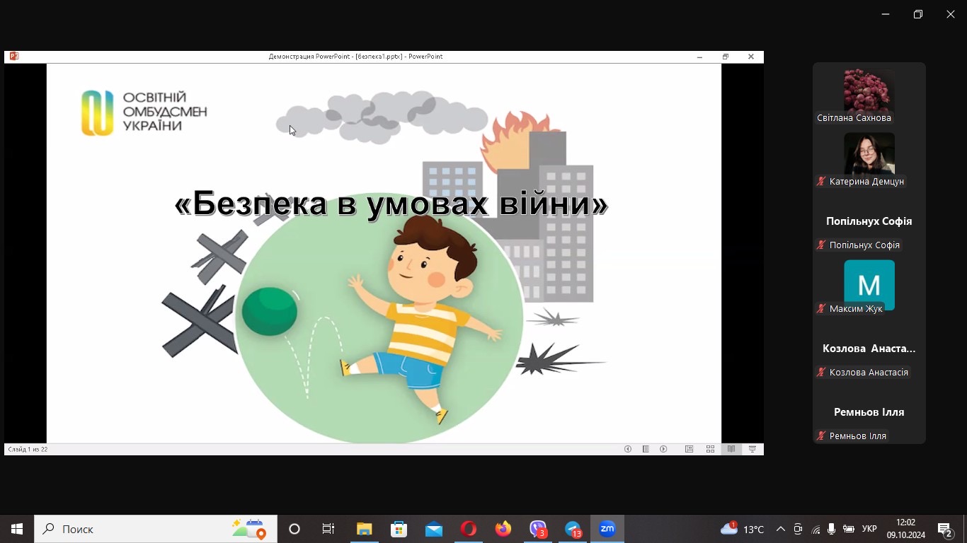967x543 pixels.
Task: Switch to Slide Sorter view
Action: (x=710, y=449)
